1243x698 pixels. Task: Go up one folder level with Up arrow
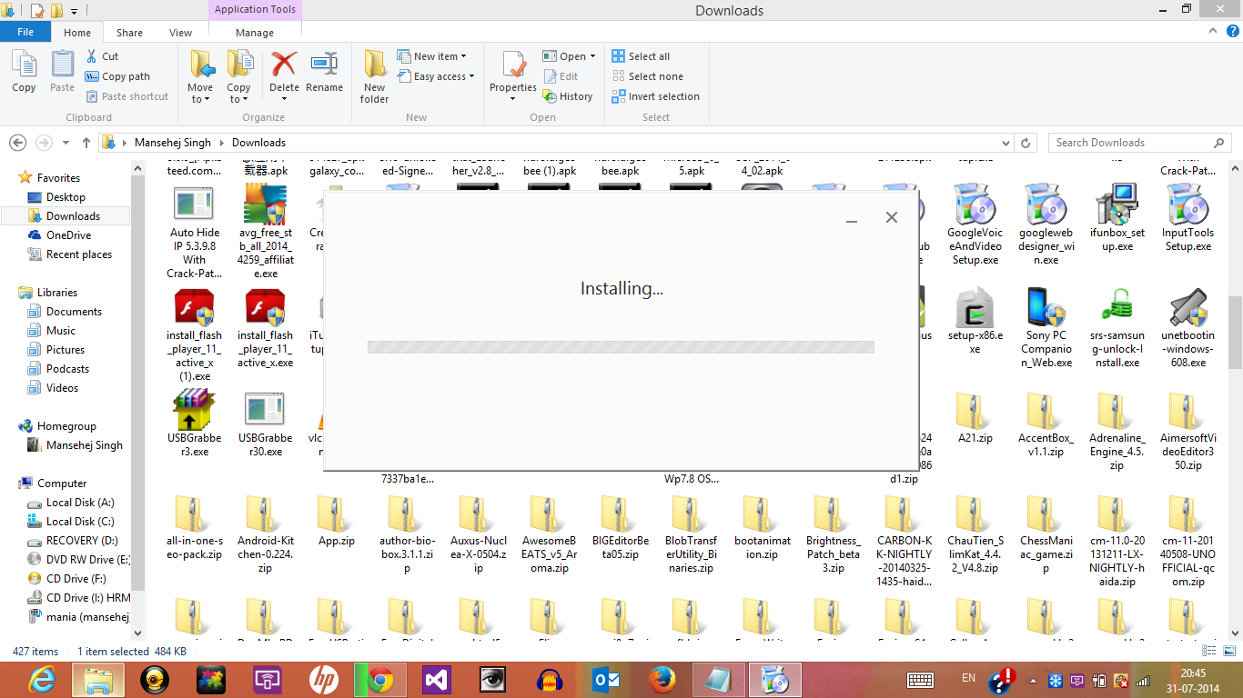click(x=86, y=143)
